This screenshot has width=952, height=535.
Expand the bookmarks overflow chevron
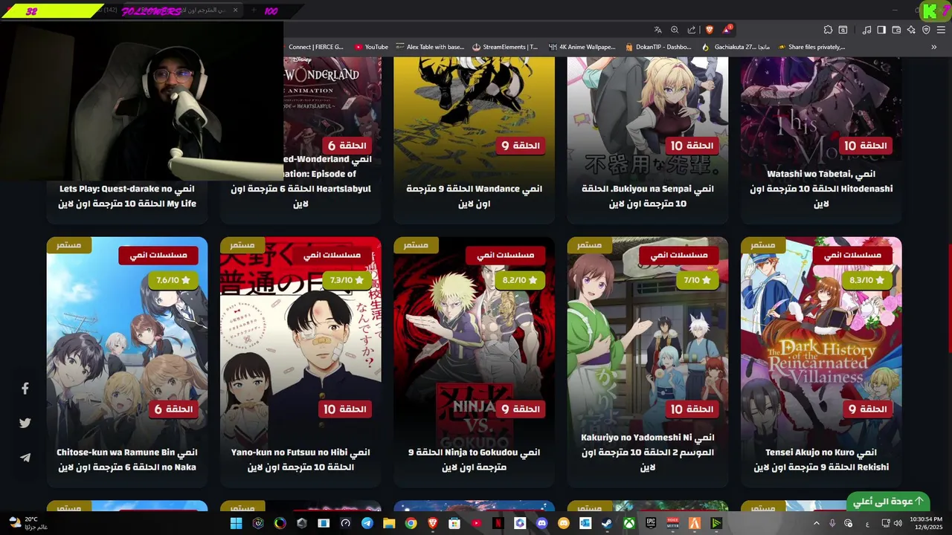pyautogui.click(x=934, y=47)
